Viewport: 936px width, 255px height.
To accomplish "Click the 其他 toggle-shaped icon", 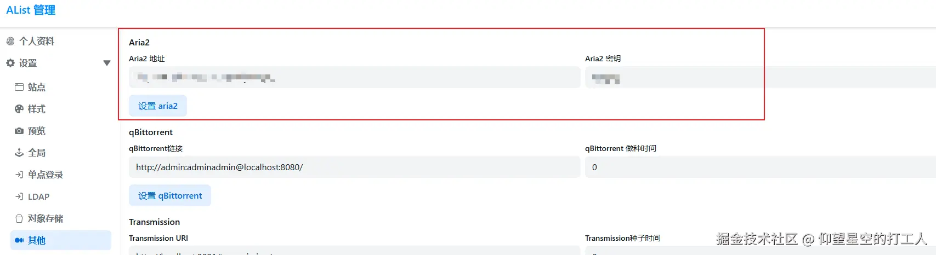I will 19,240.
